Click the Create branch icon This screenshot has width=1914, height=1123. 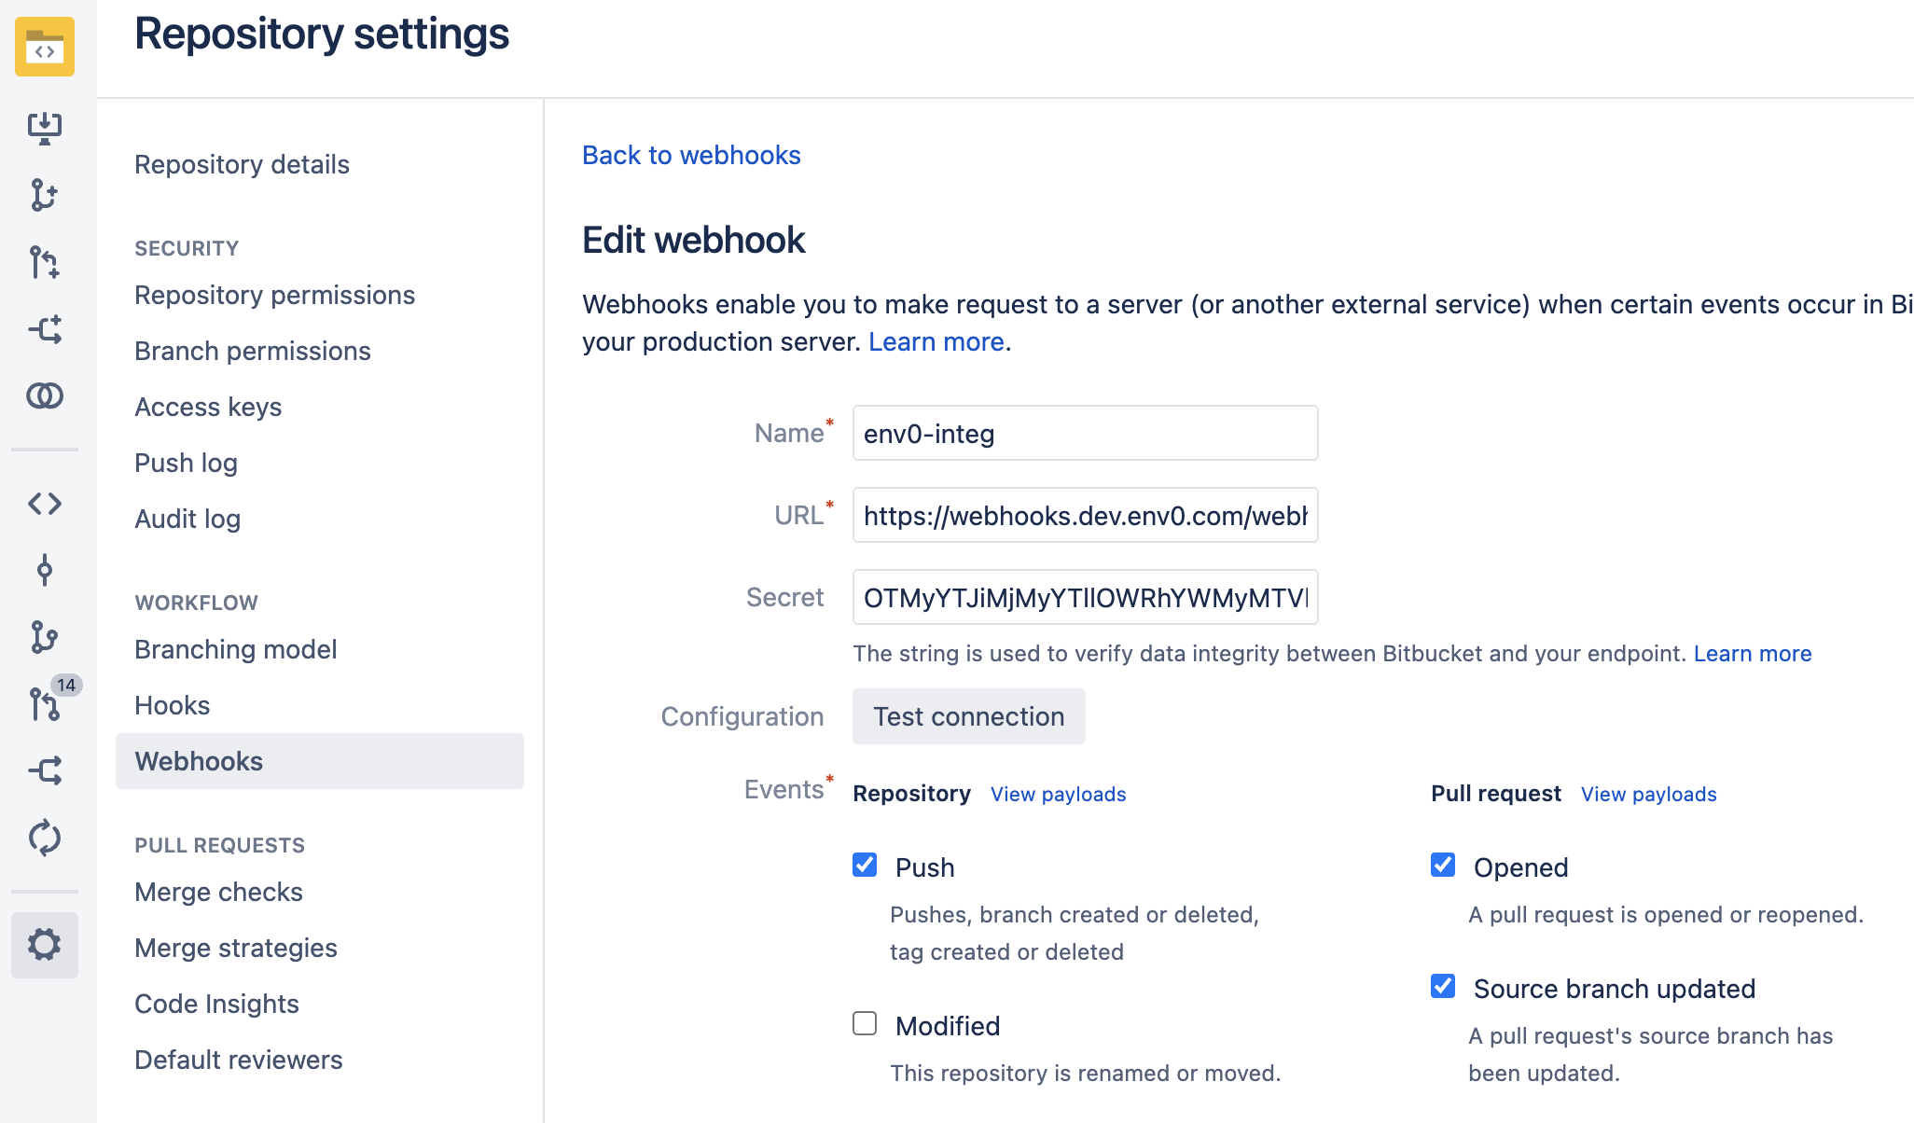(44, 195)
